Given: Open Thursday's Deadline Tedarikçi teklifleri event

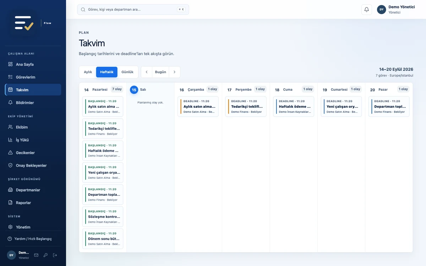Looking at the screenshot, I should (246, 106).
